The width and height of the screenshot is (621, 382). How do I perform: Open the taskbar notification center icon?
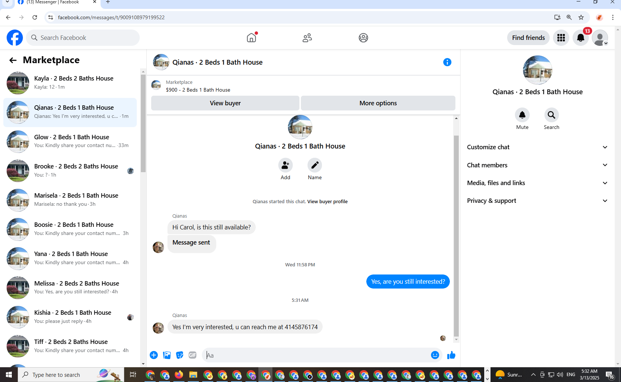[610, 375]
